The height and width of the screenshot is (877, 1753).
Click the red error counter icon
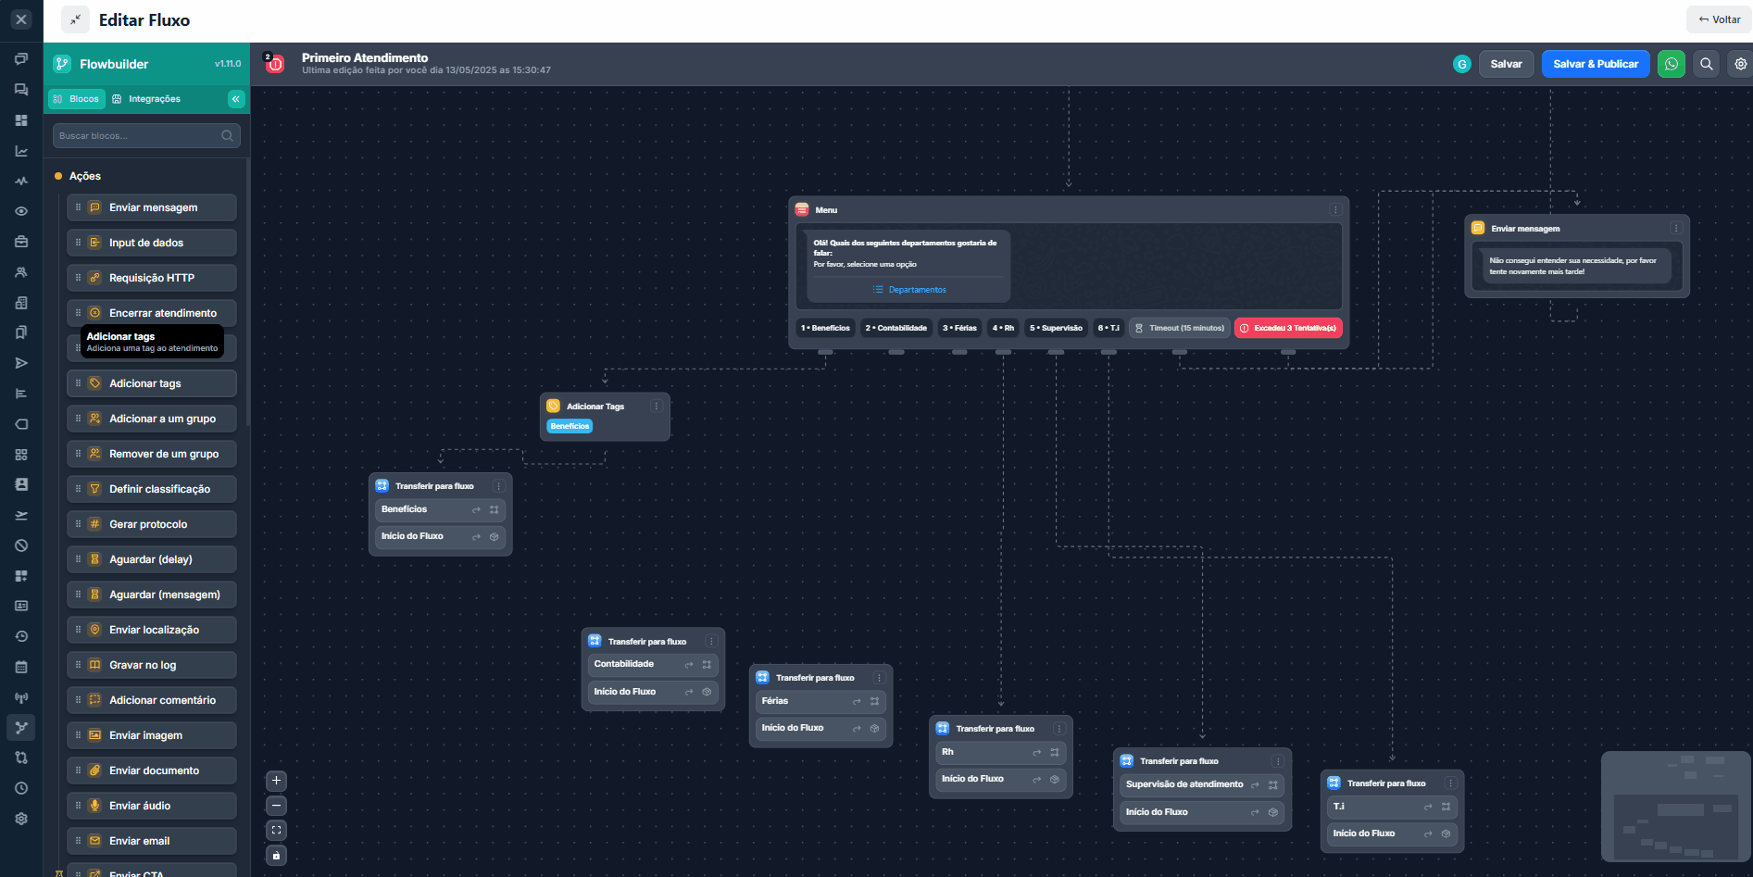pyautogui.click(x=274, y=63)
